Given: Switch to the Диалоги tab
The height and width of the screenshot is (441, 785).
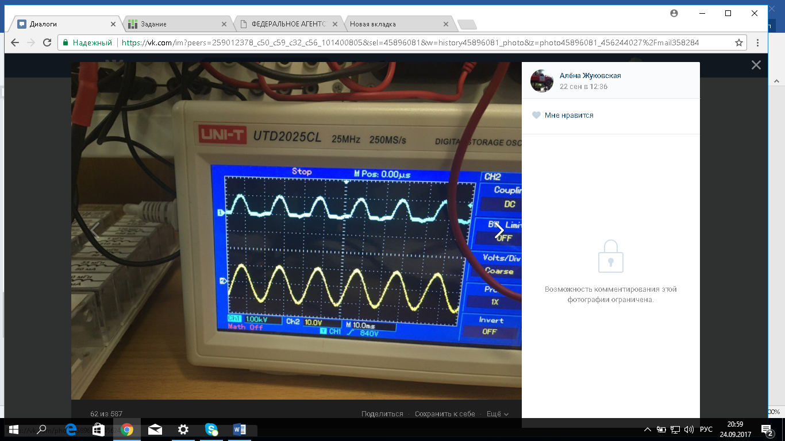Looking at the screenshot, I should (x=66, y=24).
